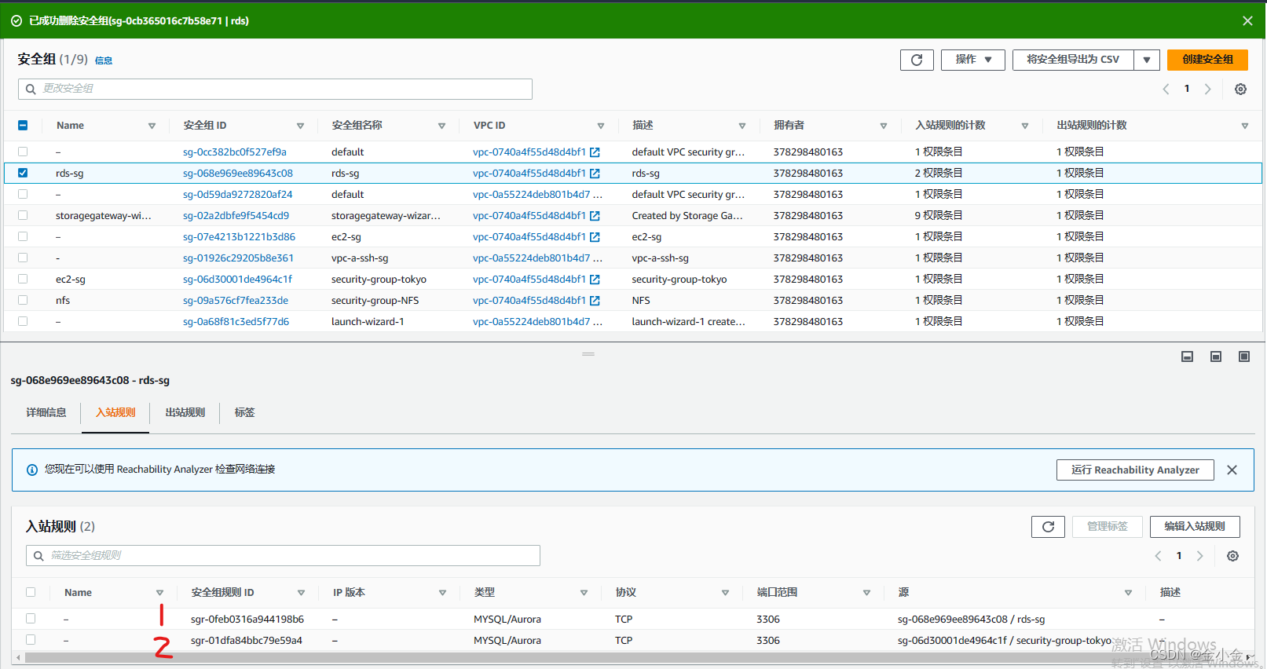The height and width of the screenshot is (669, 1267).
Task: Set details panel to half height
Action: point(1216,356)
